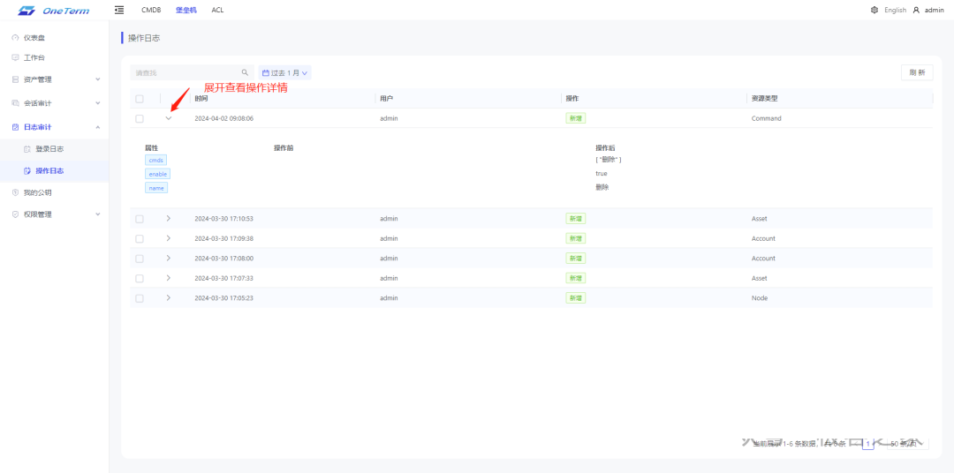Collapse the 2024-04-02 09:08:06 row details
The width and height of the screenshot is (954, 473).
pyautogui.click(x=169, y=118)
